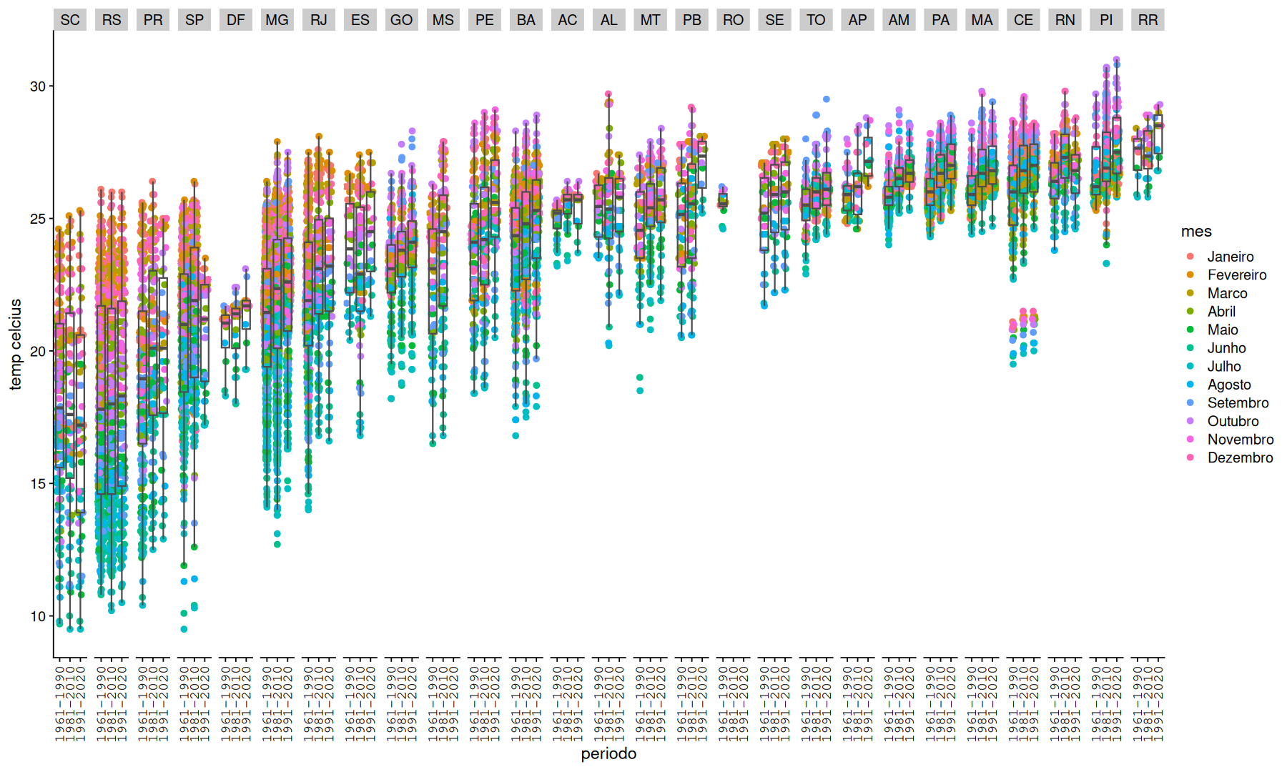Select the RO facet strip label

(x=734, y=20)
